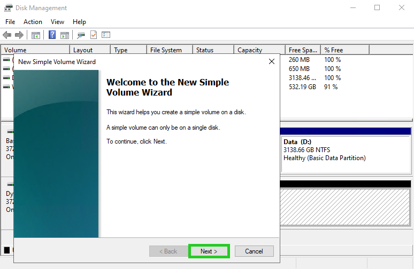Click the disk with magnifier toolbar icon
The image size is (414, 269).
click(81, 35)
